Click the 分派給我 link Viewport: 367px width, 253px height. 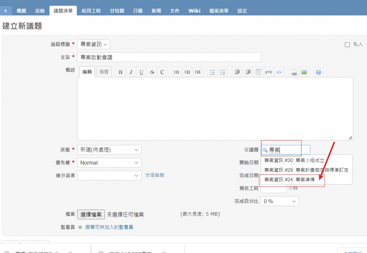tap(155, 175)
